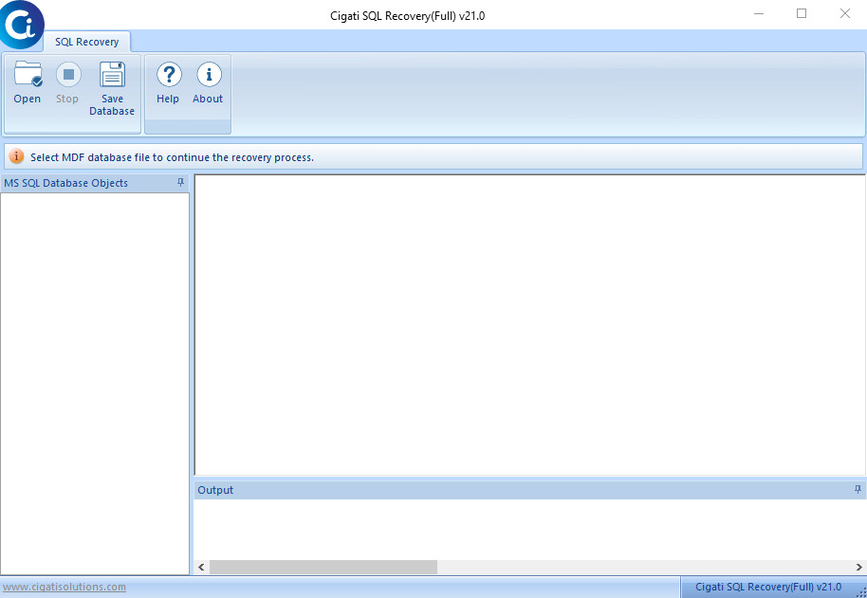Click the 'Select MDF database file' message text

pos(172,157)
